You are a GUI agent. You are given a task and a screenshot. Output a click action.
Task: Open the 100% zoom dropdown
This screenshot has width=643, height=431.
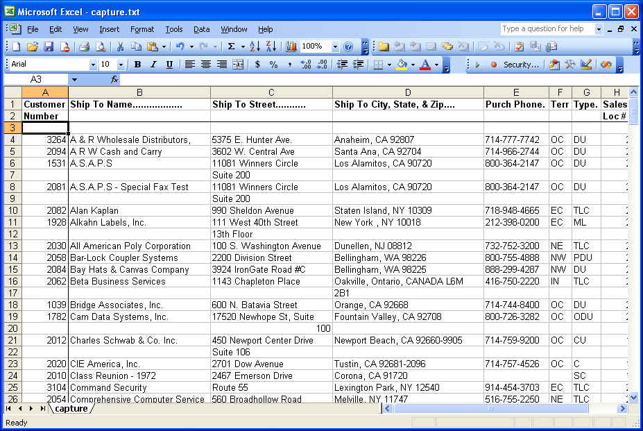[335, 47]
